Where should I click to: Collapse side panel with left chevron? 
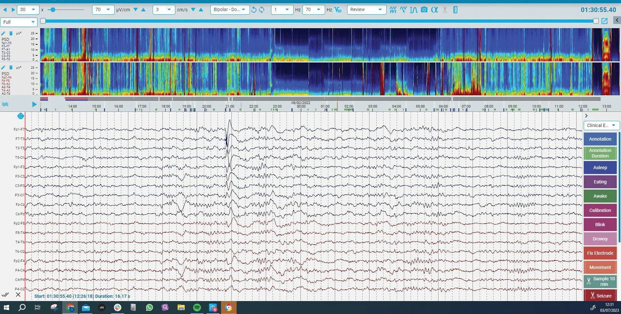[x=617, y=20]
